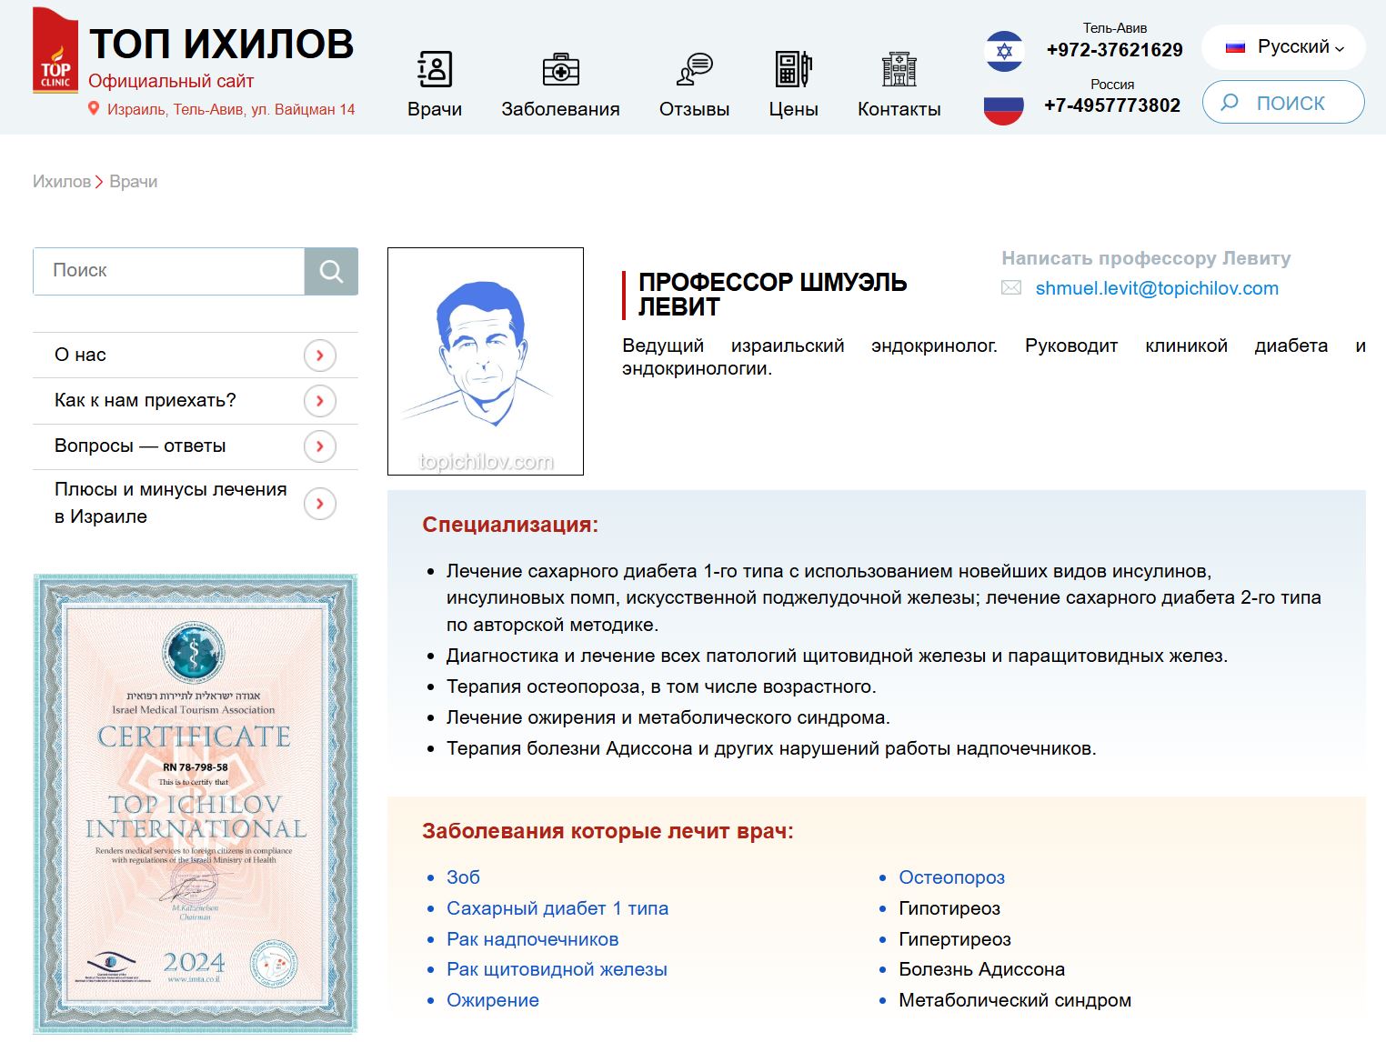Click the arrow circle beside О нас

(x=320, y=356)
